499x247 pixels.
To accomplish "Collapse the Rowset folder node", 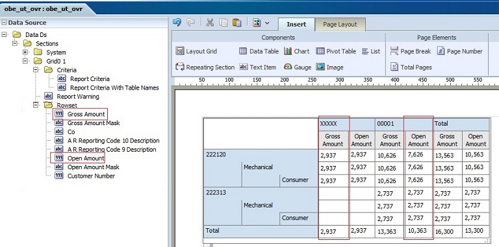I will [36, 105].
